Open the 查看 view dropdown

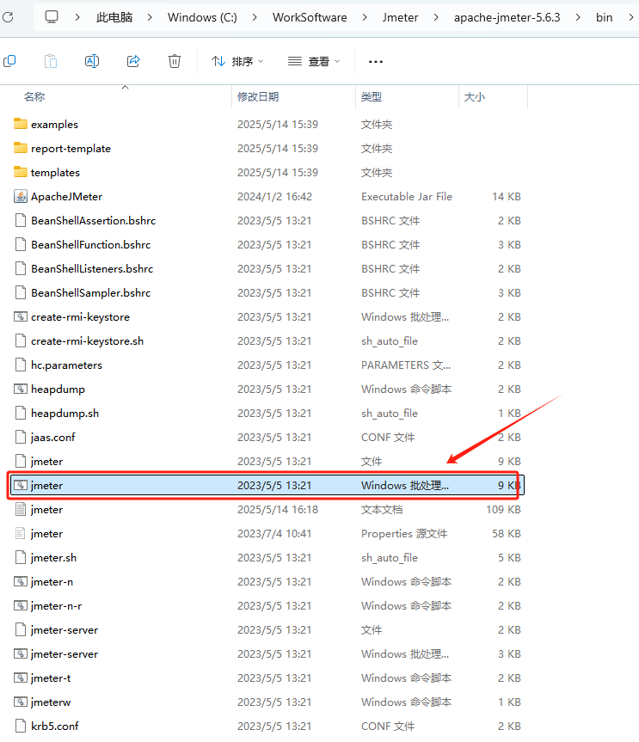click(314, 62)
